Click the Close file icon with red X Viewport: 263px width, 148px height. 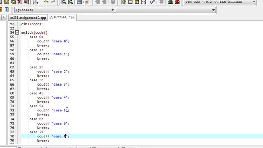20,2
